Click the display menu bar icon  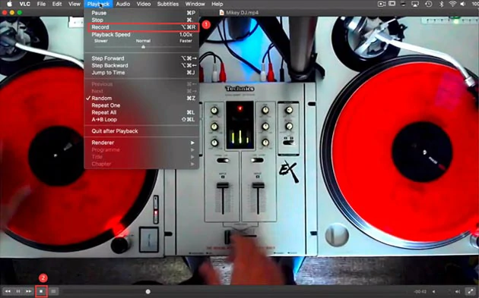392,4
